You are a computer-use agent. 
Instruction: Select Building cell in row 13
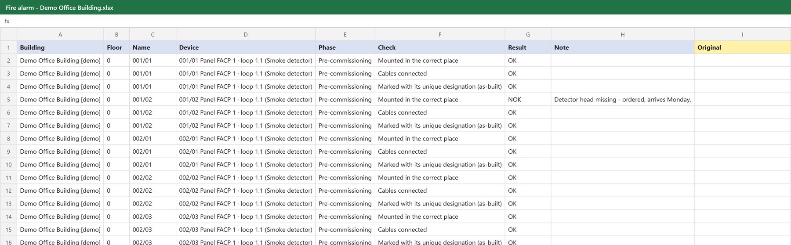point(60,204)
